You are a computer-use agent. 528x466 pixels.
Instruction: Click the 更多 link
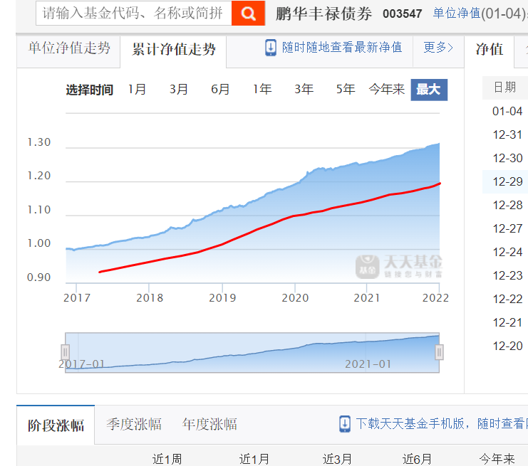click(x=438, y=48)
